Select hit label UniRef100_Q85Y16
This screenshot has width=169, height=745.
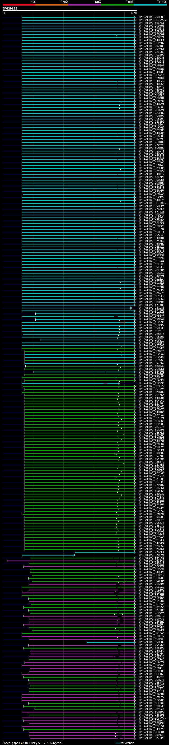(x=152, y=75)
